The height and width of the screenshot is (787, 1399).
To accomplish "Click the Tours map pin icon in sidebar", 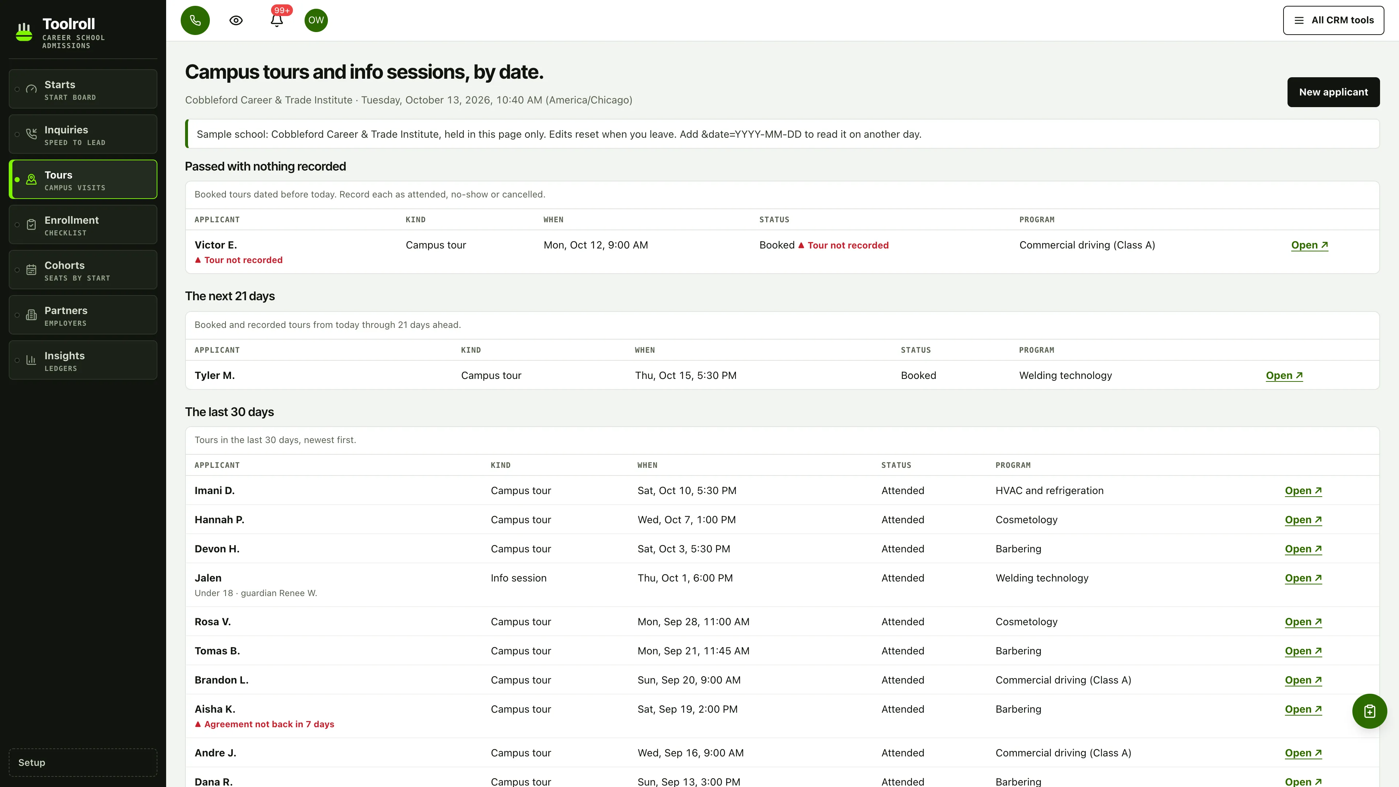I will [x=31, y=179].
